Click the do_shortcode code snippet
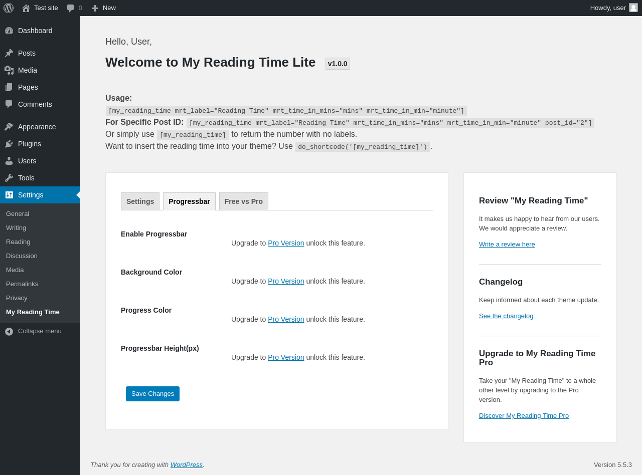642x475 pixels. coord(363,147)
